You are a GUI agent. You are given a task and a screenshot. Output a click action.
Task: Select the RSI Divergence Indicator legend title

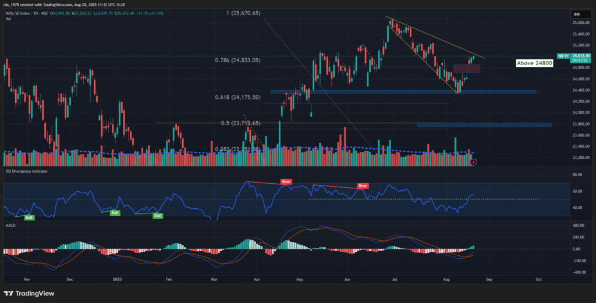click(25, 172)
